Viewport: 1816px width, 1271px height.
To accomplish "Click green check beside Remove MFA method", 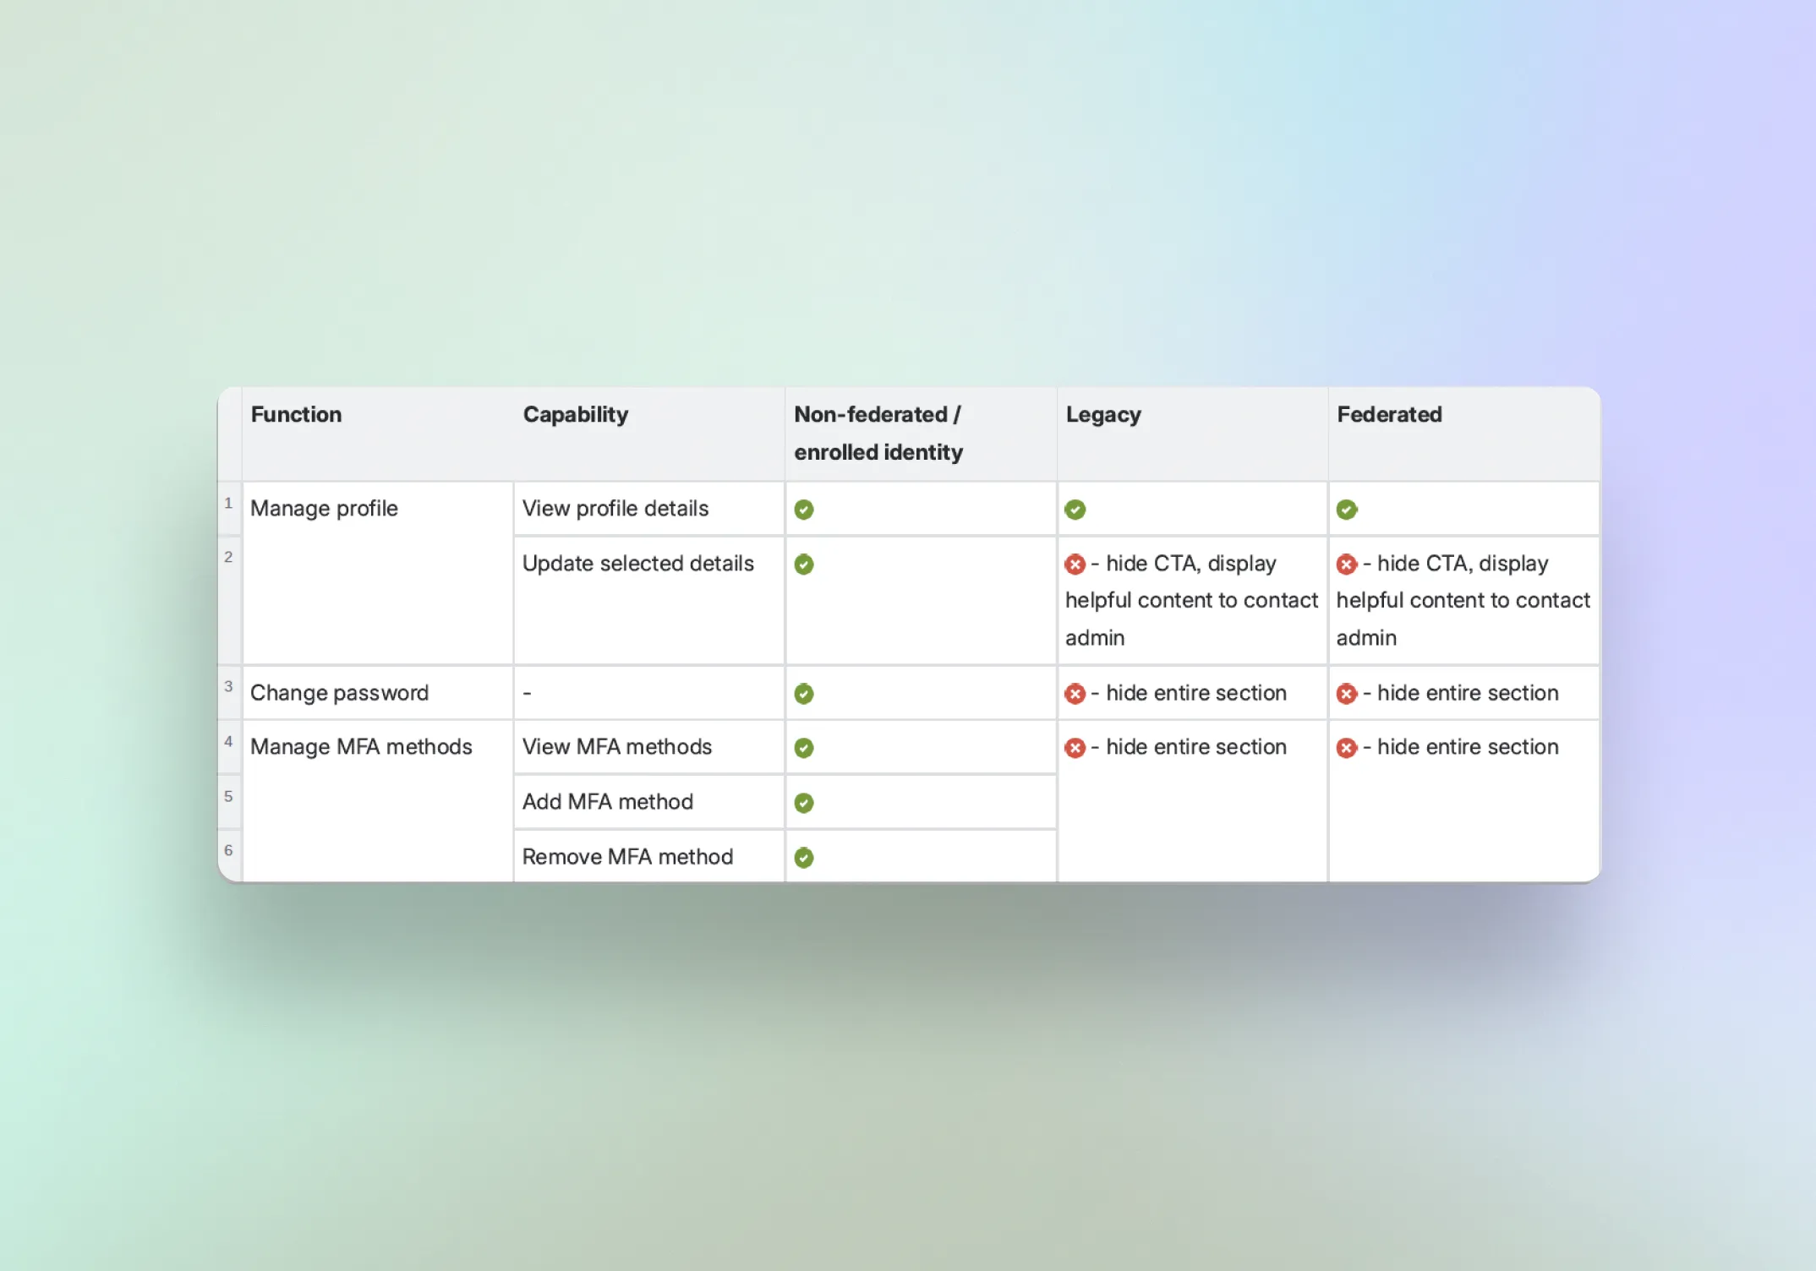I will [804, 858].
